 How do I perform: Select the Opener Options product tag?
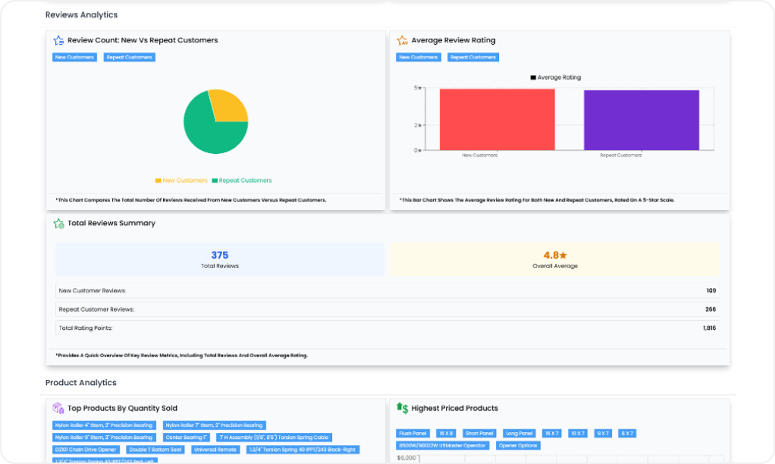click(x=517, y=446)
